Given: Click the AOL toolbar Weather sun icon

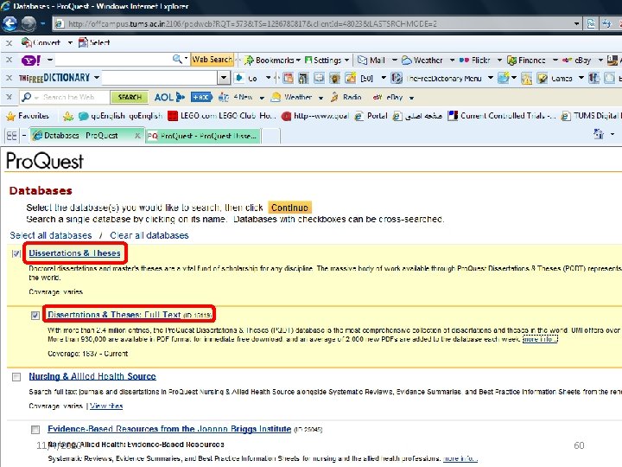Looking at the screenshot, I should 276,97.
